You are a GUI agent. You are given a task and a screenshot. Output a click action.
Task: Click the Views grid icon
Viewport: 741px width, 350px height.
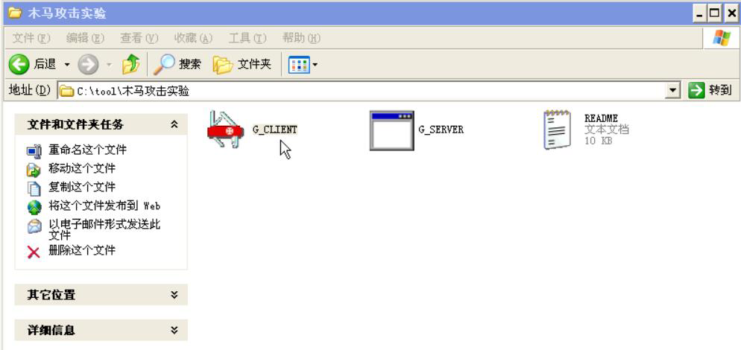click(x=299, y=64)
